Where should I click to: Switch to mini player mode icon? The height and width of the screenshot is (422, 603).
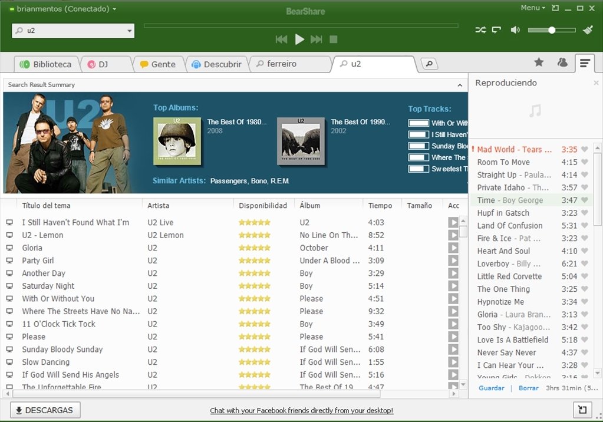tap(555, 8)
